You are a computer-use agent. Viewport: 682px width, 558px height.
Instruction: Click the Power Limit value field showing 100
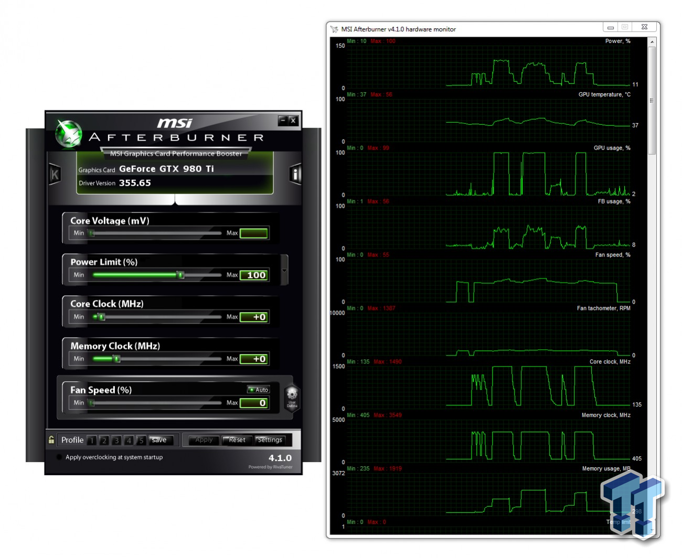pos(254,275)
